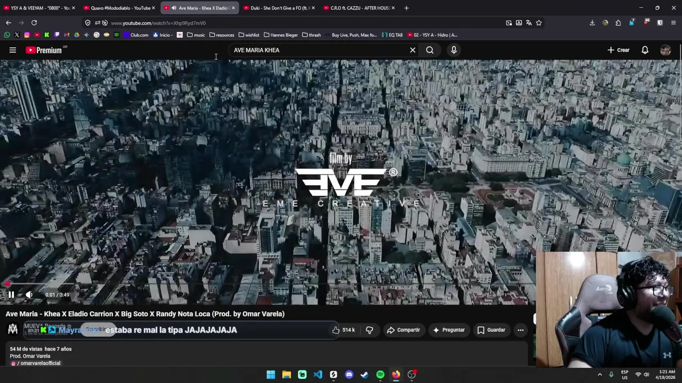Open the Windows Start menu

point(271,374)
